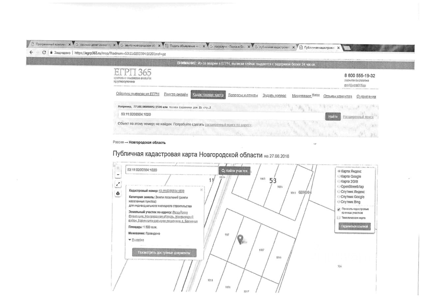Screen dimensions: 422x298
Task: Switch to the first 'публичная кадастровая' Google tab
Action: 274,47
